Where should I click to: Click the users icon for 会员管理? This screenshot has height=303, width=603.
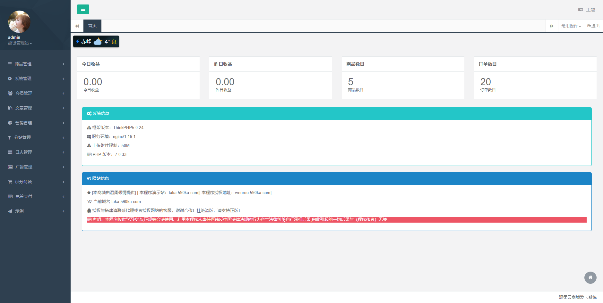tap(10, 93)
